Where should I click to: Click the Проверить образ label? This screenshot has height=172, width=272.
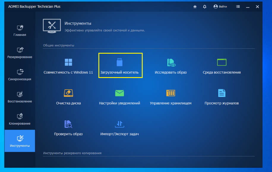click(x=68, y=134)
